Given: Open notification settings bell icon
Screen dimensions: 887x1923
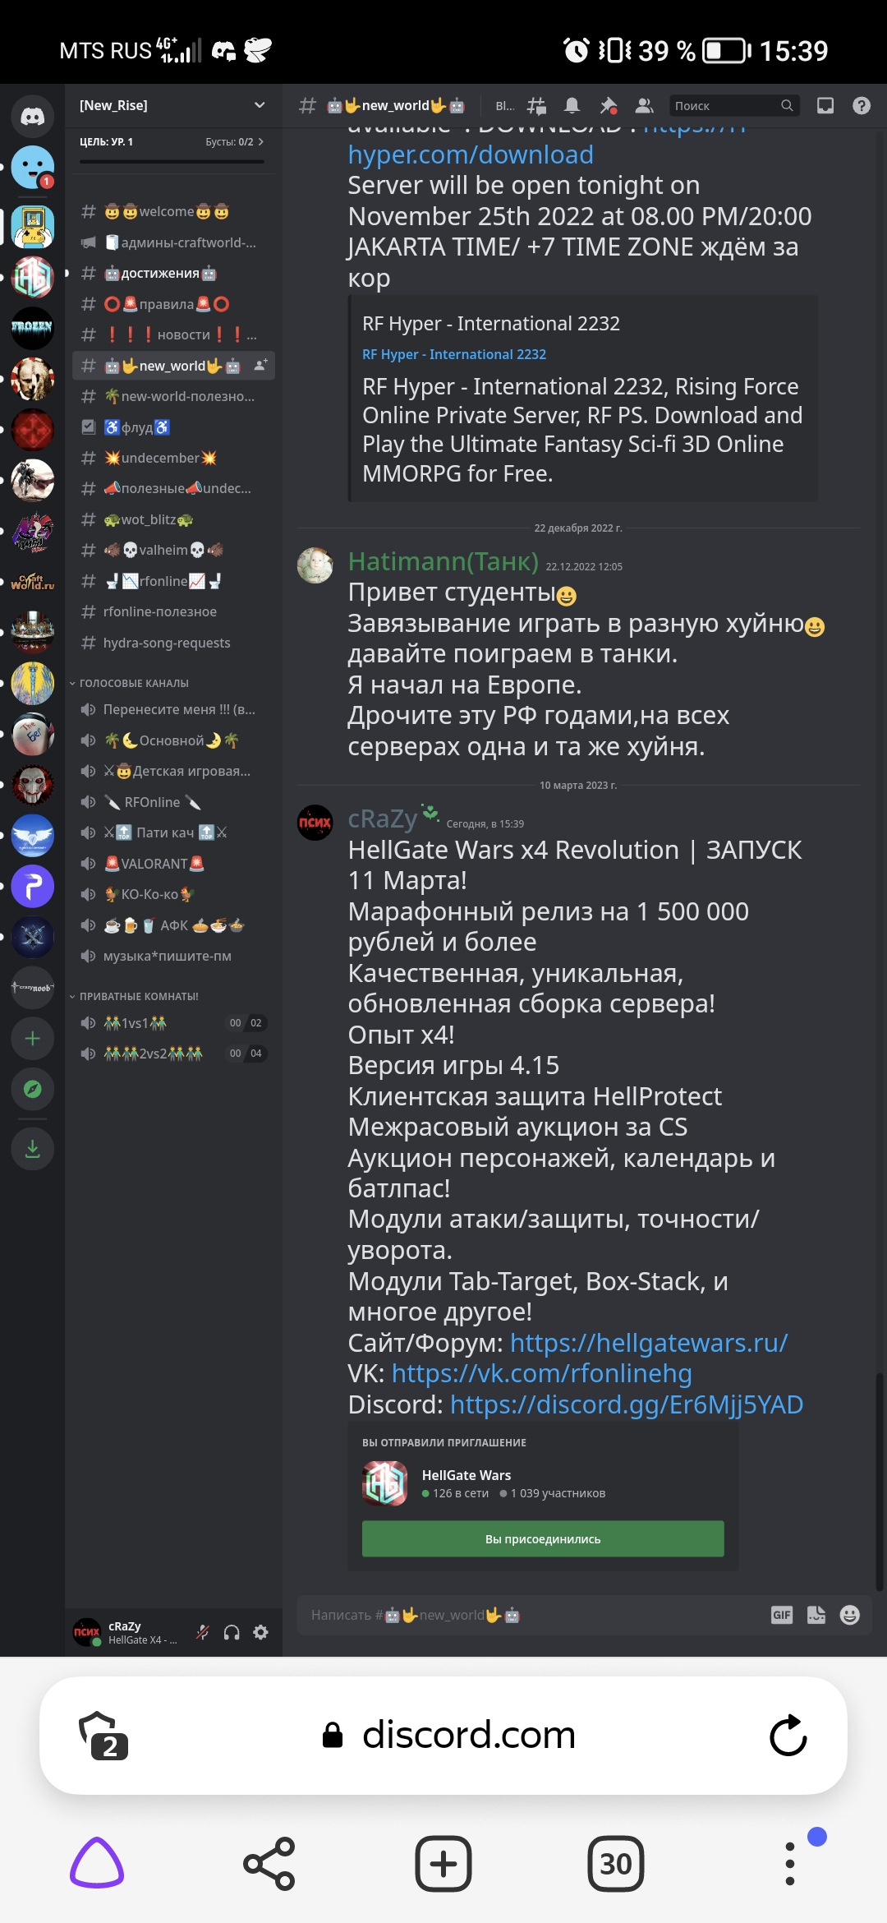Looking at the screenshot, I should [572, 105].
